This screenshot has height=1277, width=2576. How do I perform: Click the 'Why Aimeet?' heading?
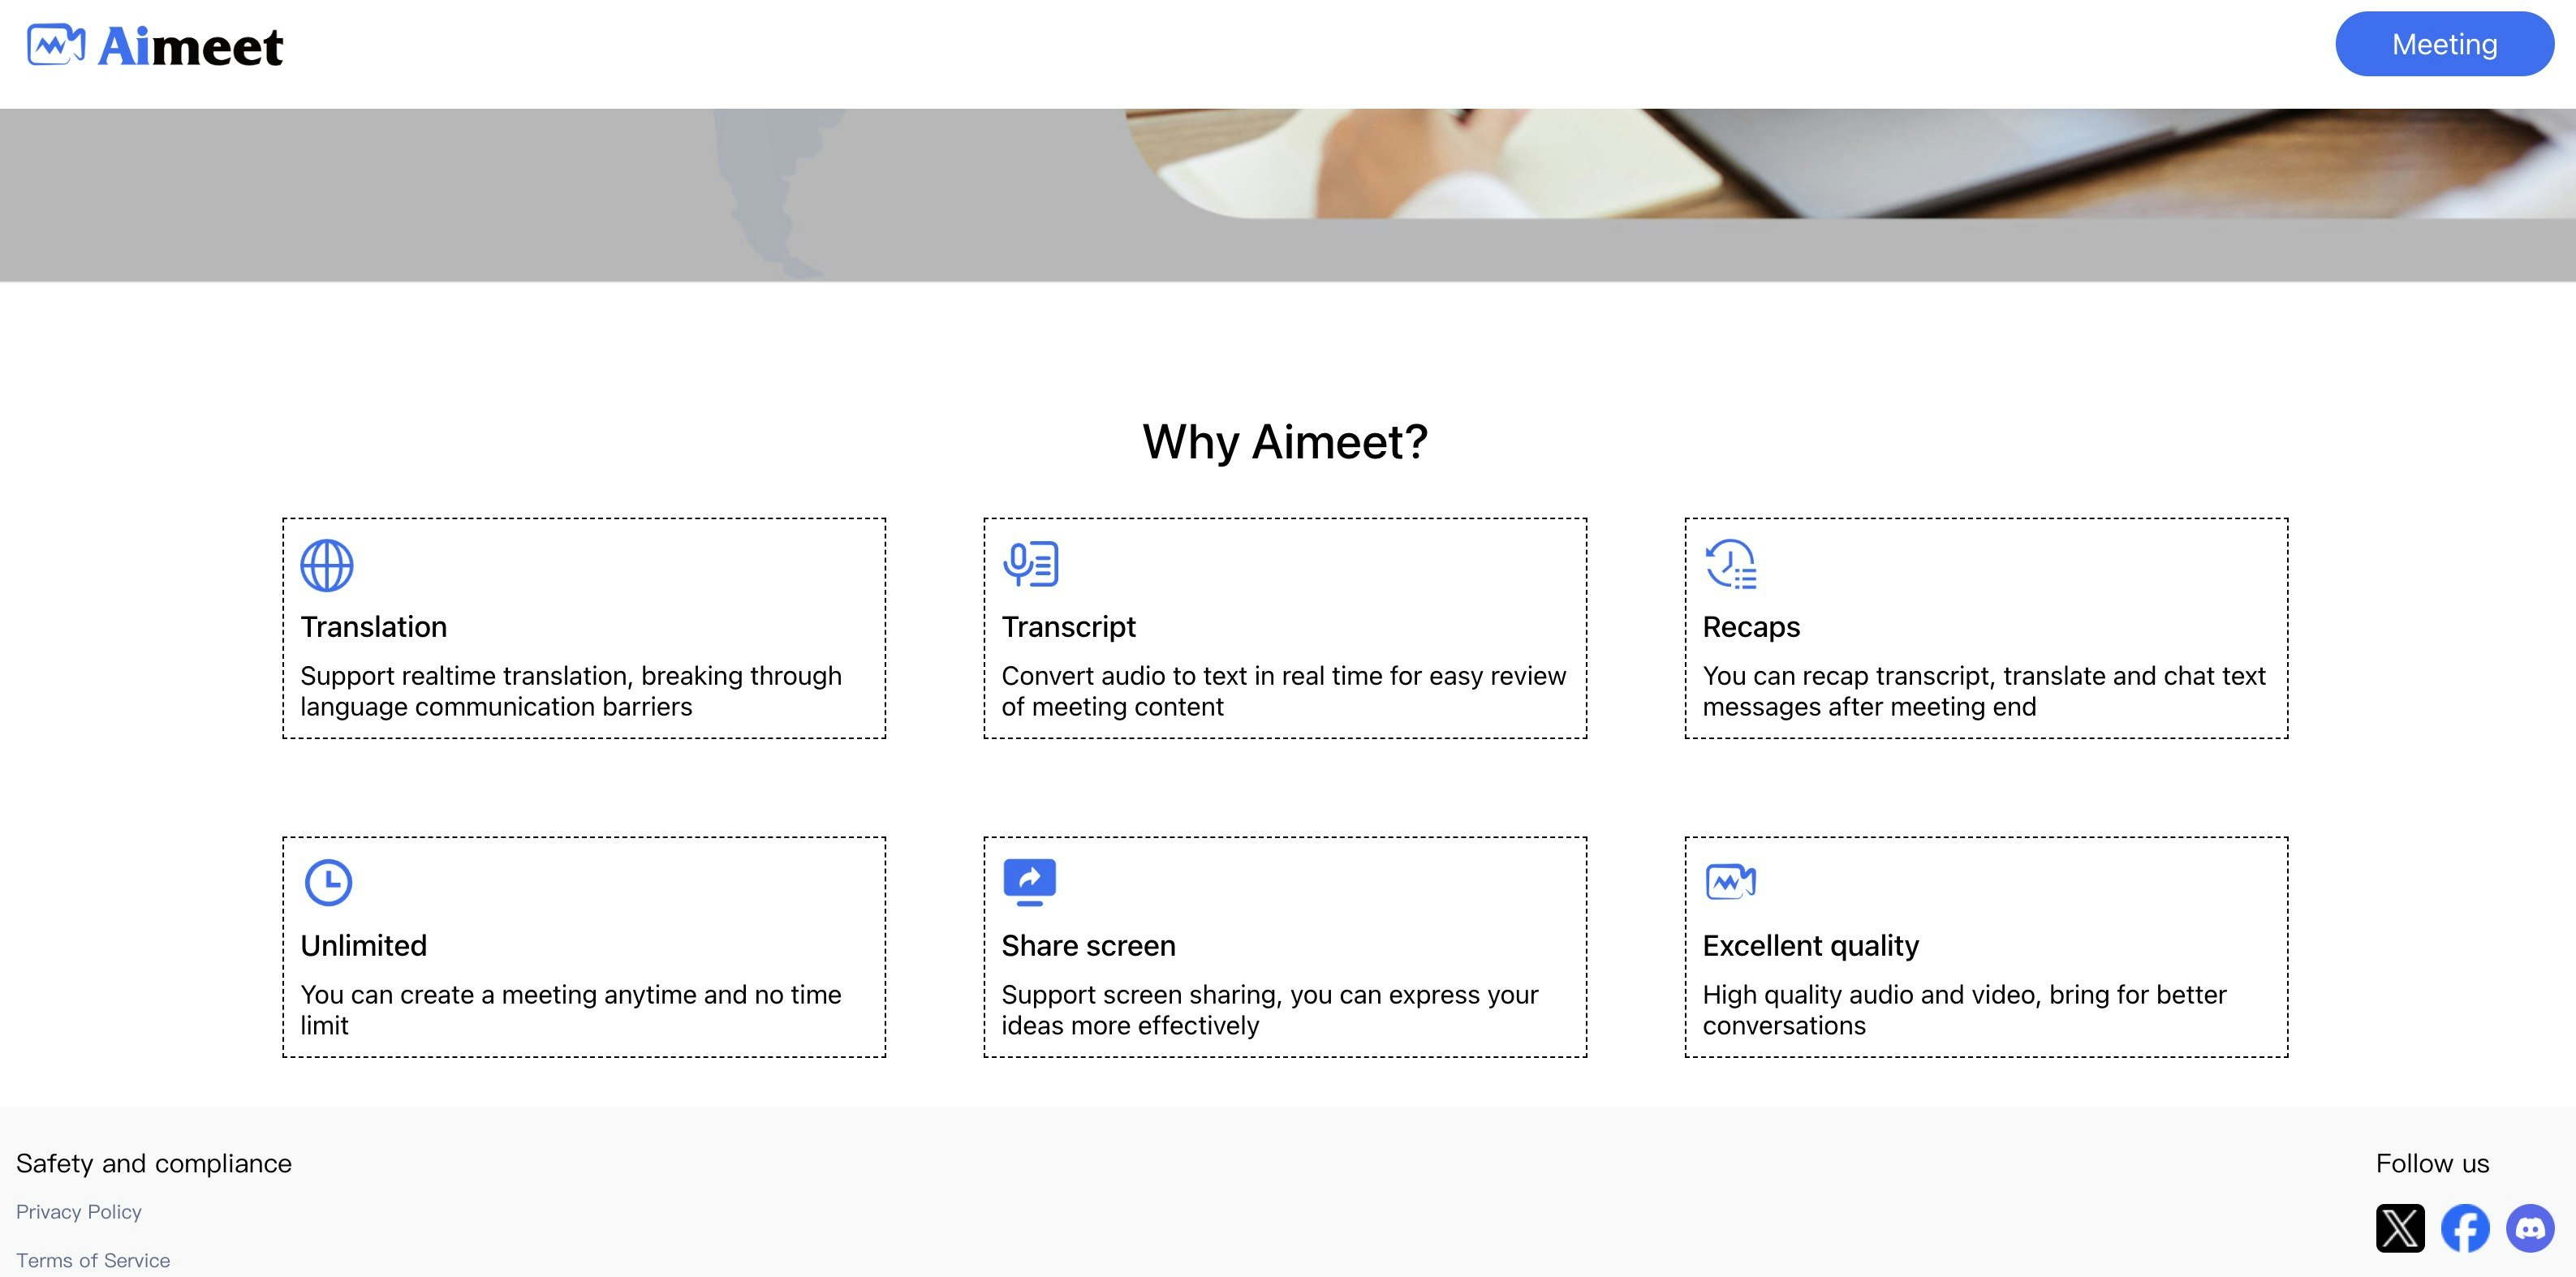(x=1286, y=442)
